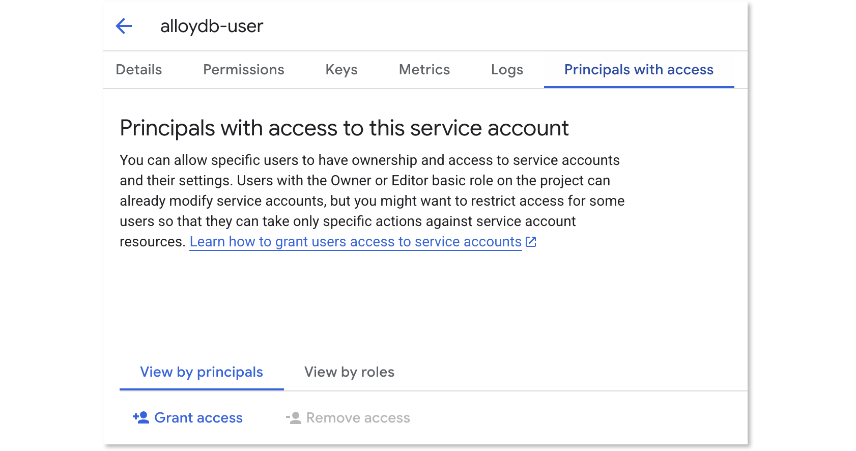856x451 pixels.
Task: Go to the Metrics tab
Action: pos(424,70)
